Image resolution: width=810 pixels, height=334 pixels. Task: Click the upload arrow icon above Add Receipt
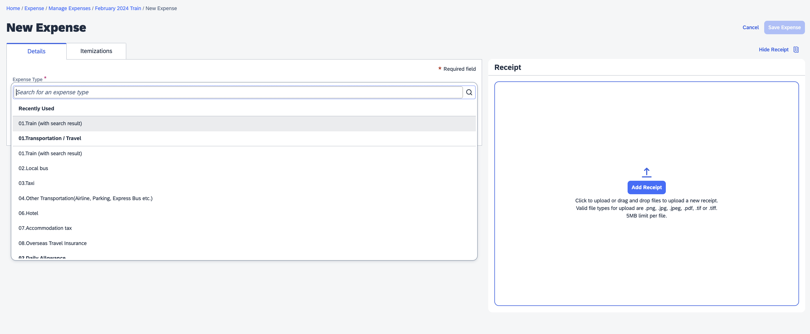click(646, 172)
